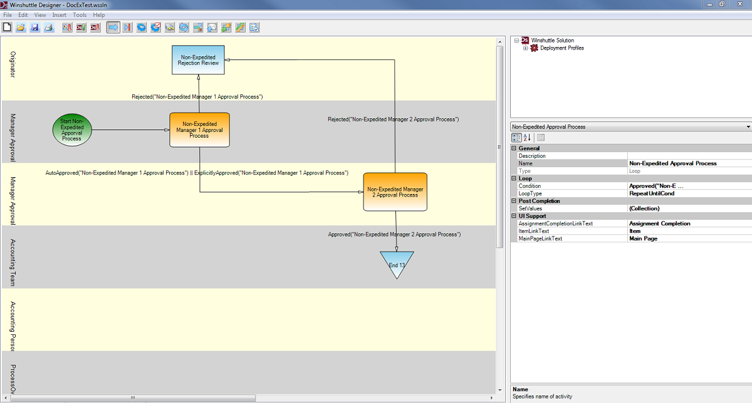
Task: Click the Ds icon with green up arrow
Action: (x=81, y=28)
